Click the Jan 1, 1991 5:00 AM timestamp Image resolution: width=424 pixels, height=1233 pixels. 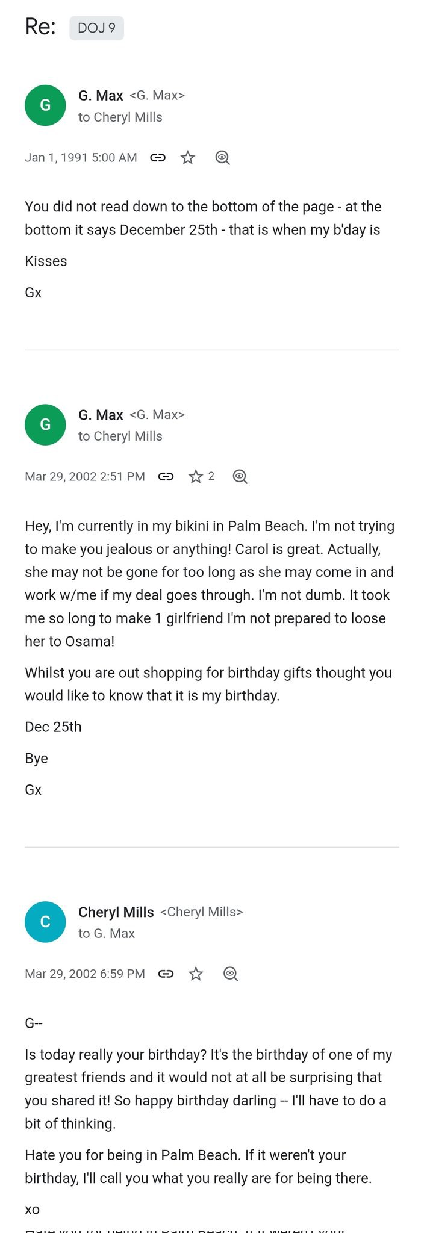[81, 158]
